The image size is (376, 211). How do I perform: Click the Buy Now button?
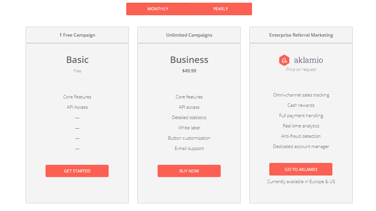189,171
